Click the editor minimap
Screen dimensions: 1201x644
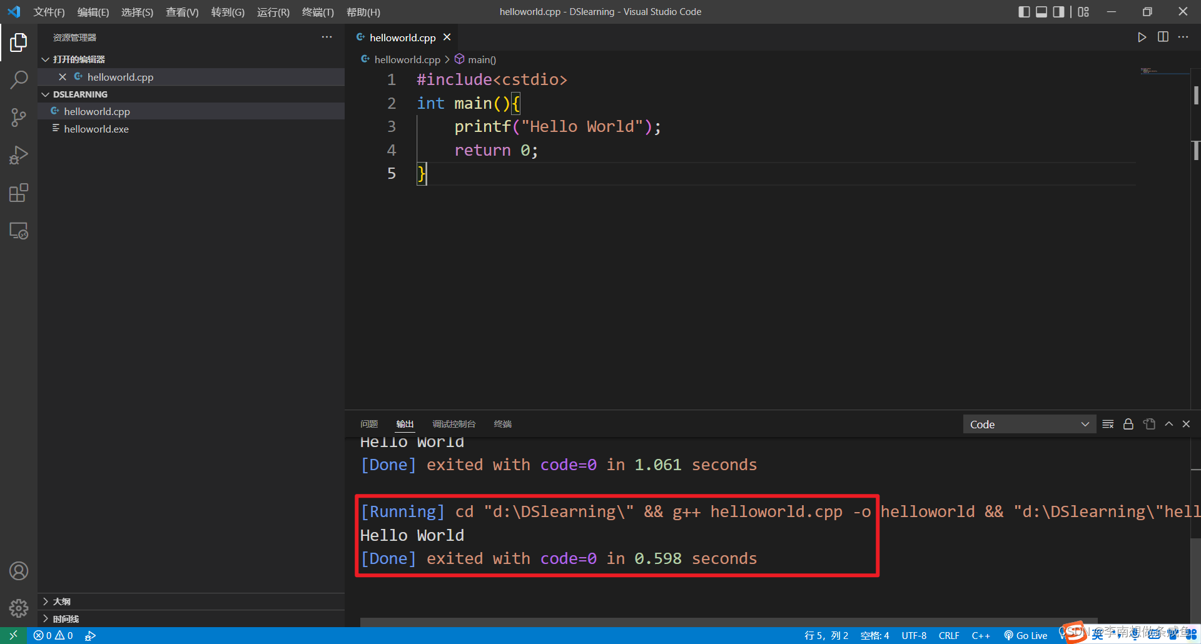click(x=1163, y=71)
